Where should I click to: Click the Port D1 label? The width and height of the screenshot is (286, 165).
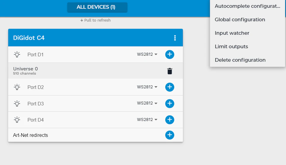pyautogui.click(x=35, y=55)
